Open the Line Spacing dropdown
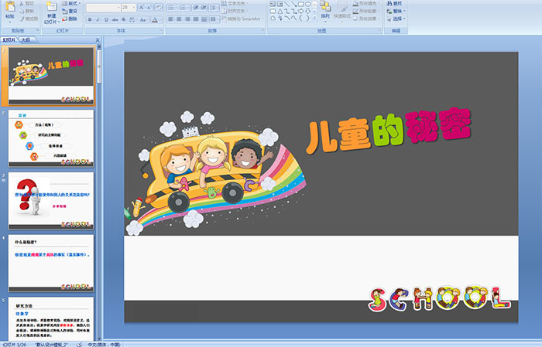The height and width of the screenshot is (347, 542). point(214,8)
